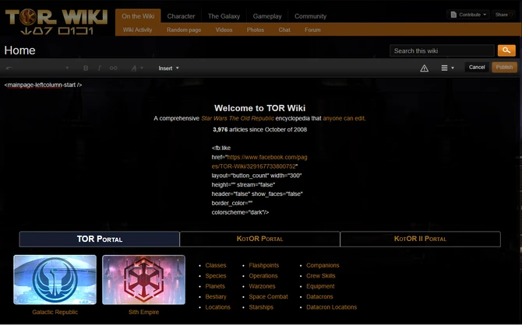Click the warning triangle notices icon
The image size is (522, 325).
coord(425,68)
